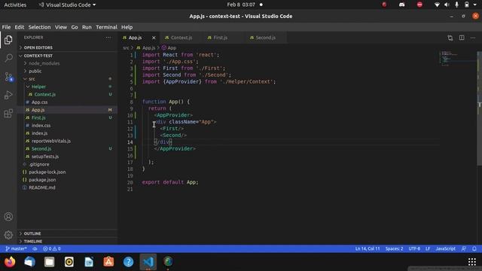
Task: Open Visual Studio Code app menu dropdown
Action: [x=67, y=5]
